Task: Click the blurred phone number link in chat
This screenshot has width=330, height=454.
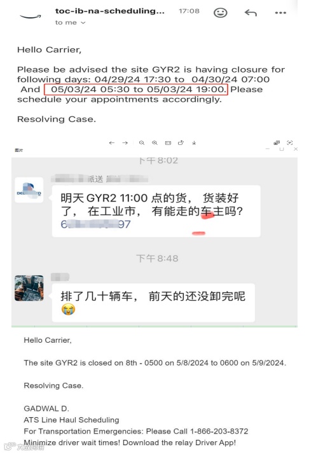Action: (95, 224)
